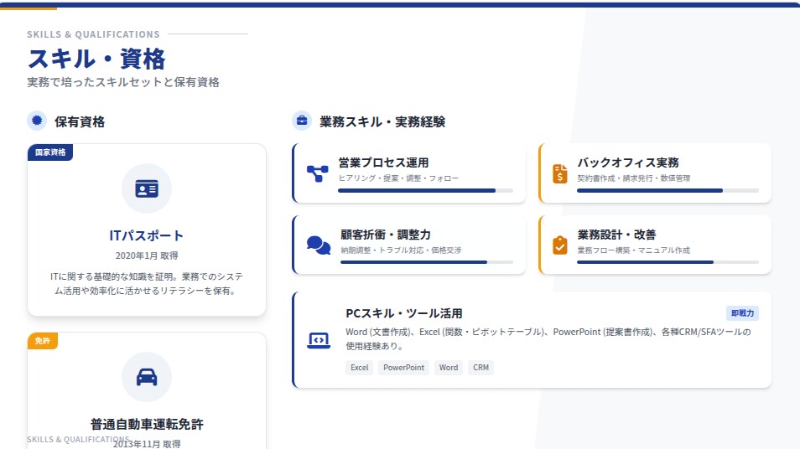Click the 営業プロセス運用 progress bar
This screenshot has width=800, height=449.
tap(425, 191)
